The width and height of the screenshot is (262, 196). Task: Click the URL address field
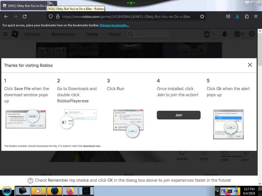click(126, 17)
